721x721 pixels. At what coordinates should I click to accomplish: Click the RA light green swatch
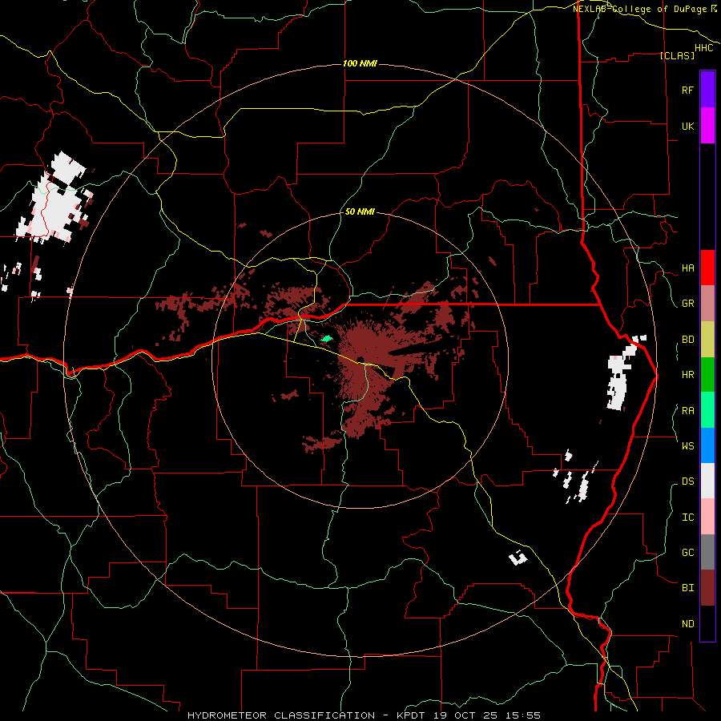click(x=707, y=410)
